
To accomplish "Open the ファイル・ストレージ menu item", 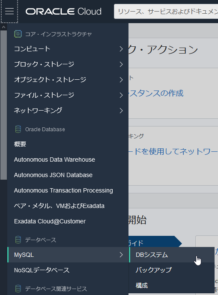I will (x=68, y=95).
